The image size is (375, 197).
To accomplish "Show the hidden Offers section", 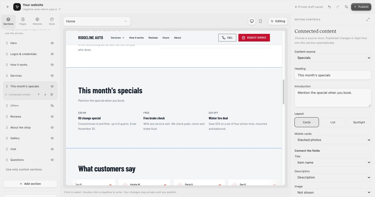I will (52, 106).
